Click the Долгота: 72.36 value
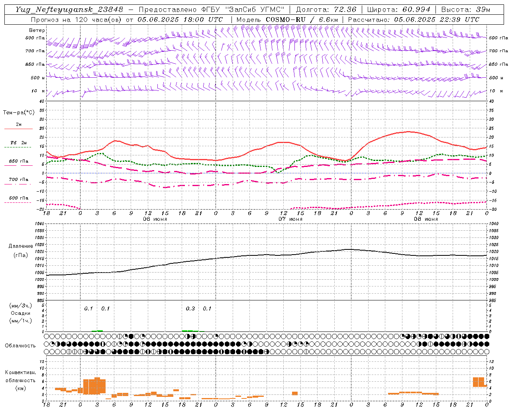 coord(326,10)
